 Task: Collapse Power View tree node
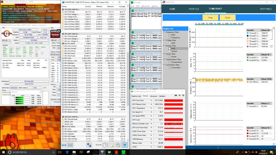click(x=164, y=54)
